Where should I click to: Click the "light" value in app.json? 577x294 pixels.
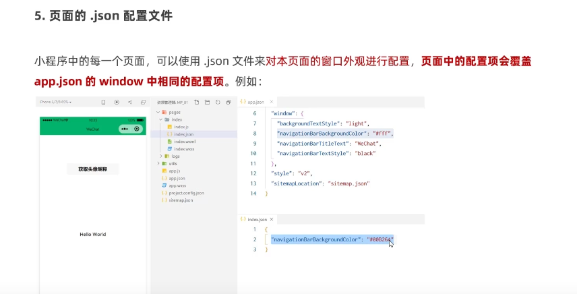tap(357, 123)
